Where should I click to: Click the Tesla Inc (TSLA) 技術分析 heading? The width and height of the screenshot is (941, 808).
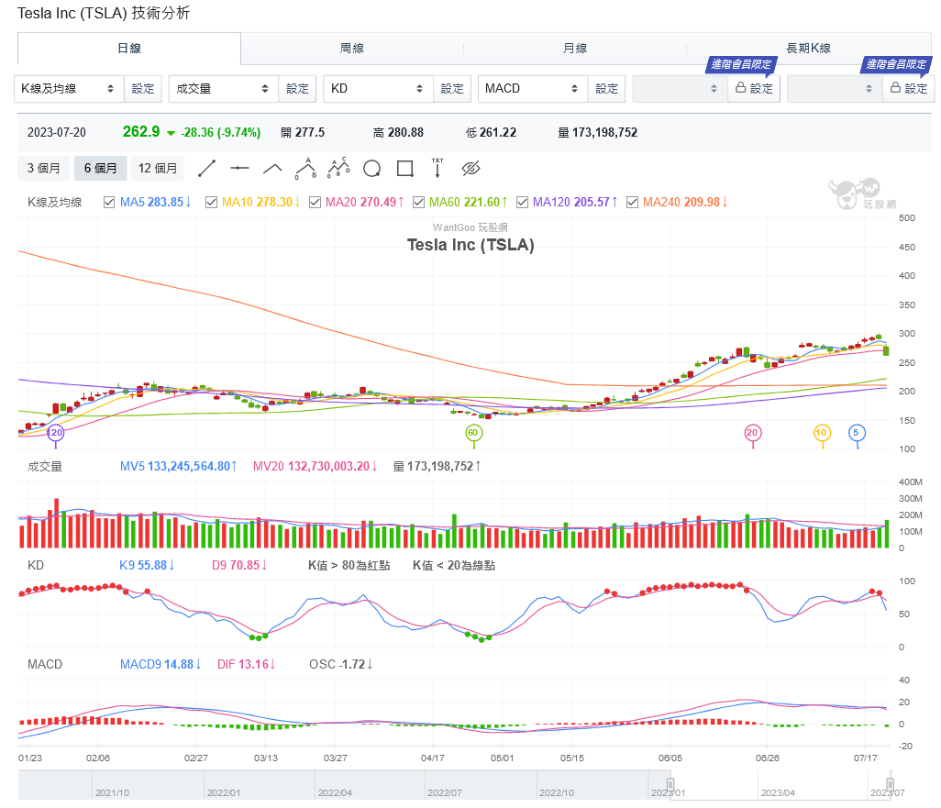click(104, 13)
